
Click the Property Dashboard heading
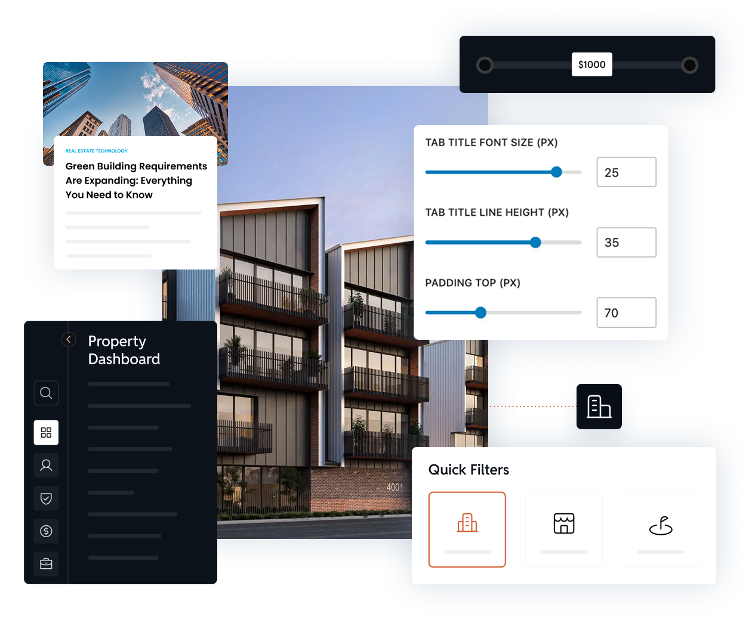(x=124, y=350)
